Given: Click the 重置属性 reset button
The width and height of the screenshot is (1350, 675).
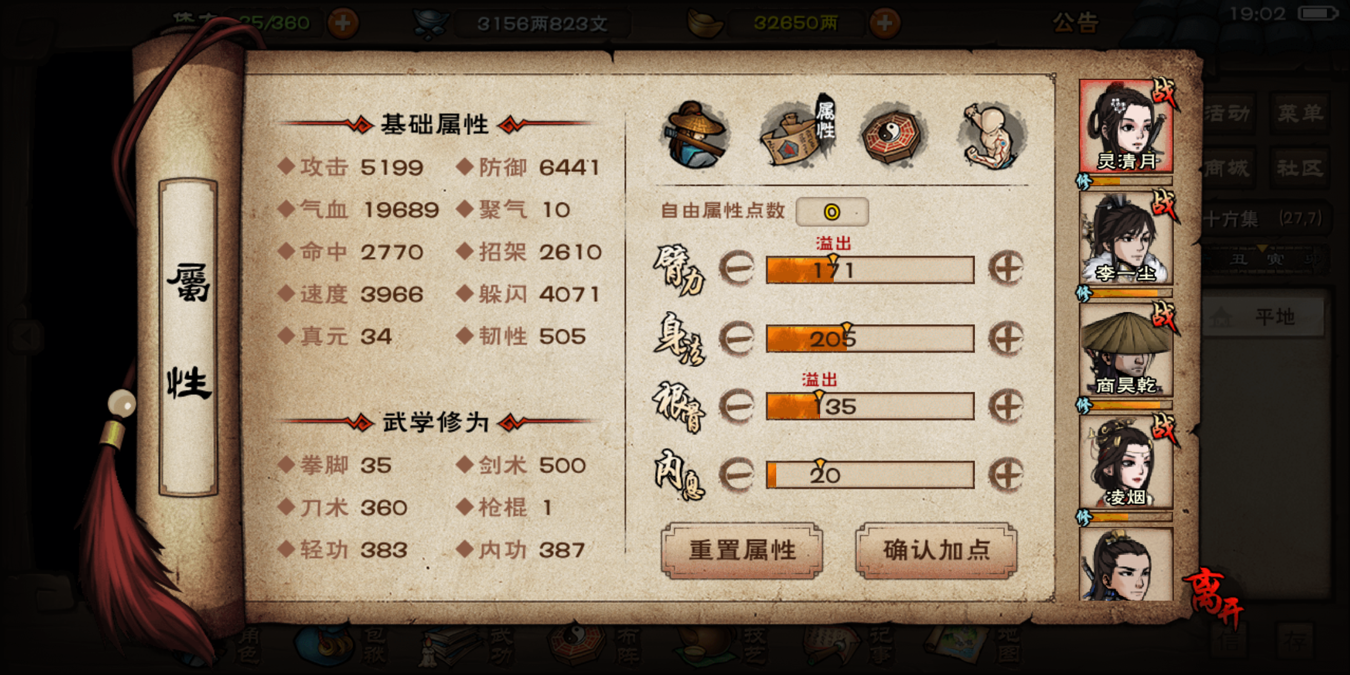Looking at the screenshot, I should point(742,551).
